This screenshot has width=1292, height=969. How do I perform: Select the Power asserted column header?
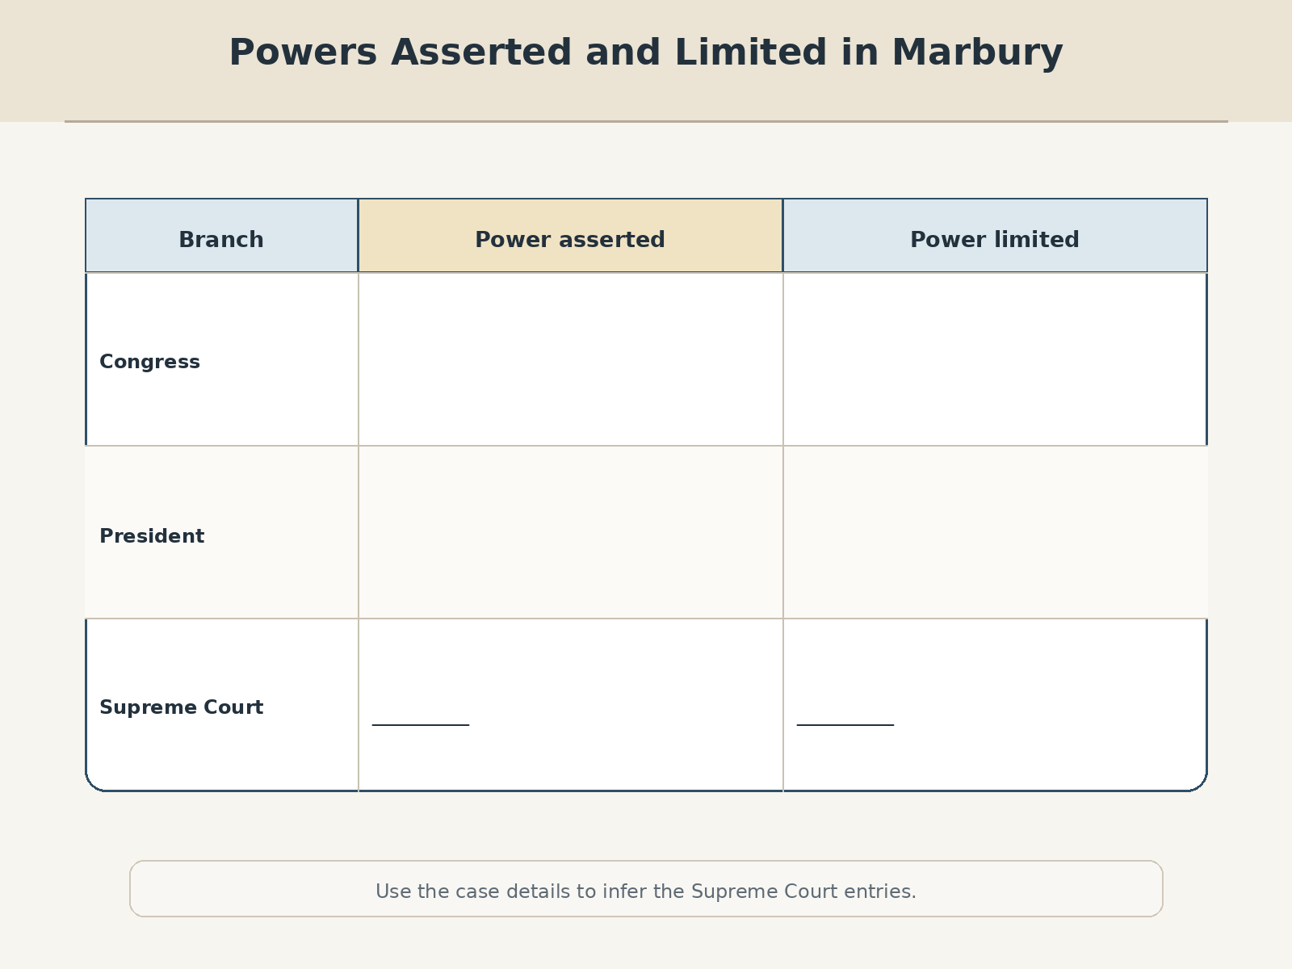pos(570,236)
